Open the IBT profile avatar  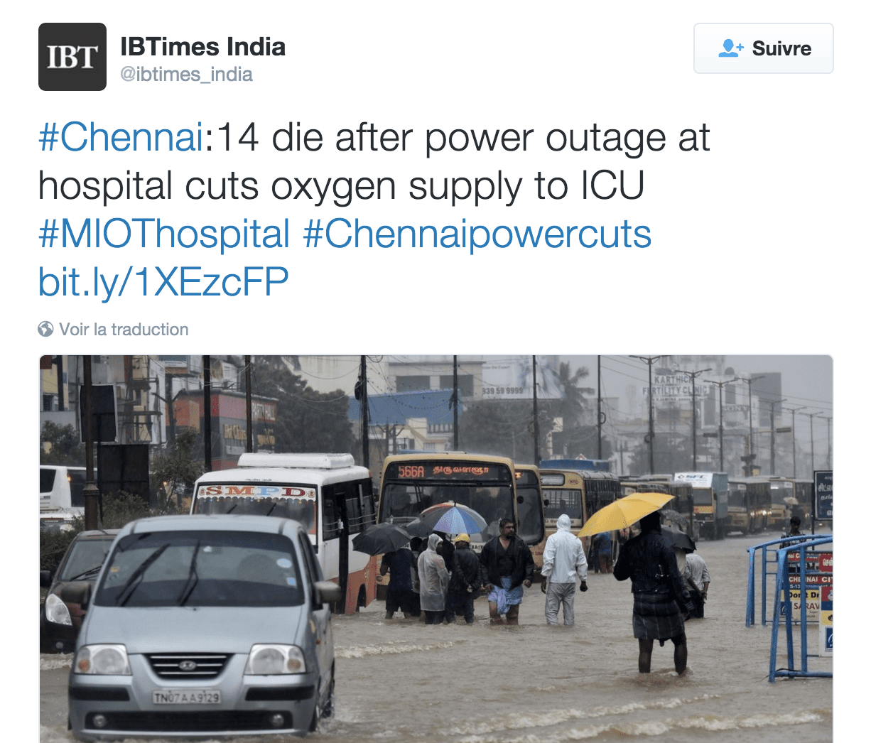coord(72,57)
